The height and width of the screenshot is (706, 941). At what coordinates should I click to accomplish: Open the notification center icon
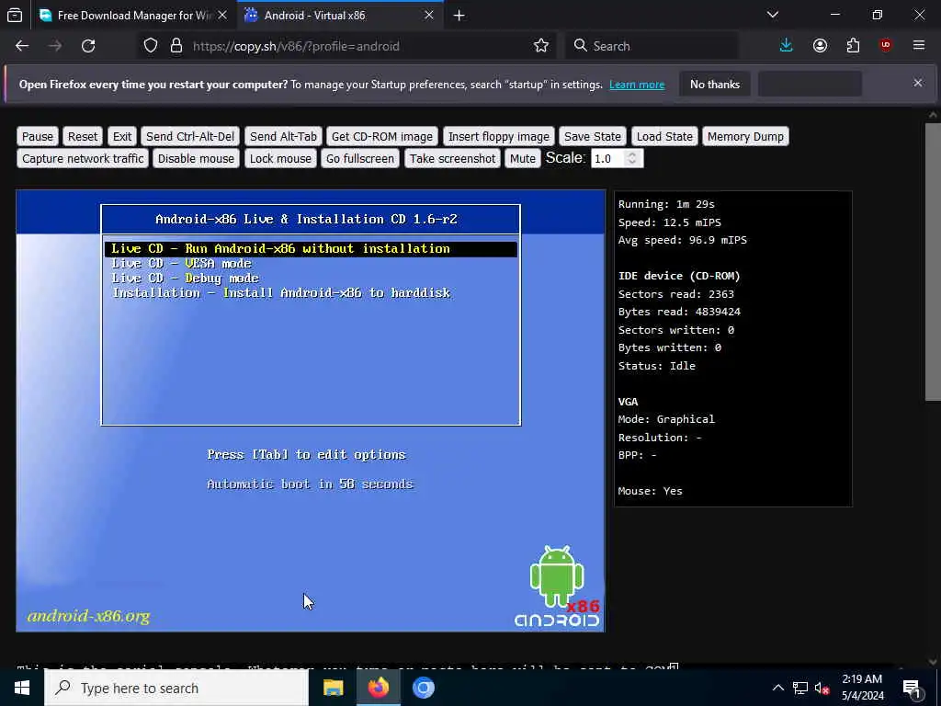[x=913, y=689]
